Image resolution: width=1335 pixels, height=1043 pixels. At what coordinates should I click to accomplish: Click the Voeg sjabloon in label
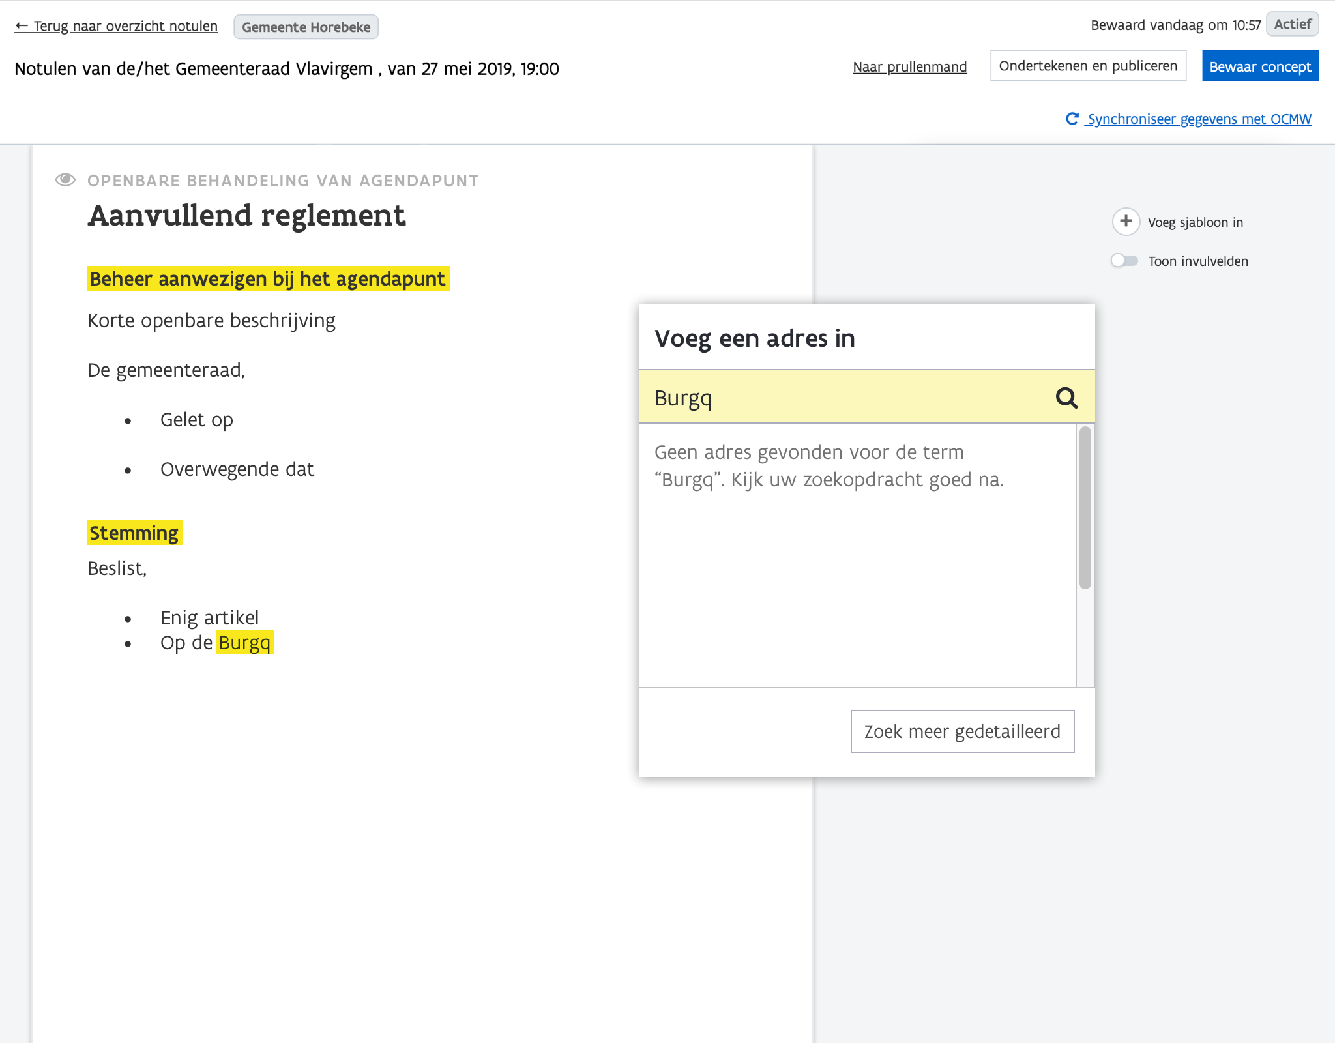[1195, 222]
